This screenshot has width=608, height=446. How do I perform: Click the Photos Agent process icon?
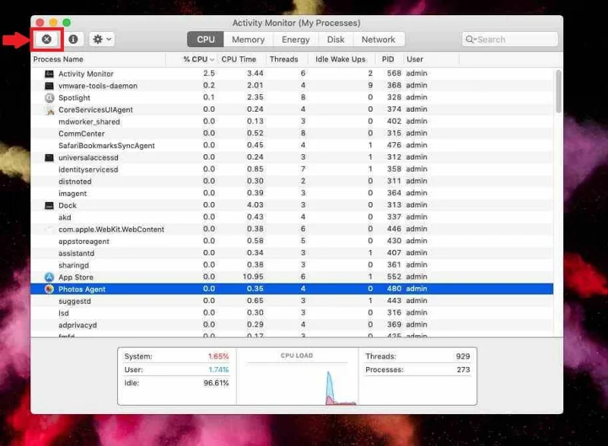pos(51,289)
